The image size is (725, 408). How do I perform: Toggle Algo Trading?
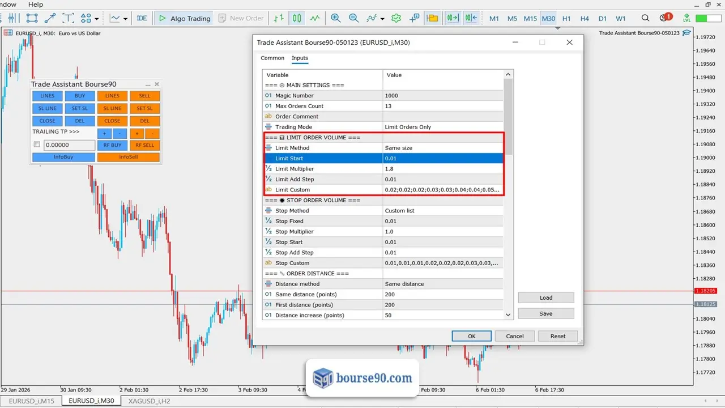coord(184,18)
